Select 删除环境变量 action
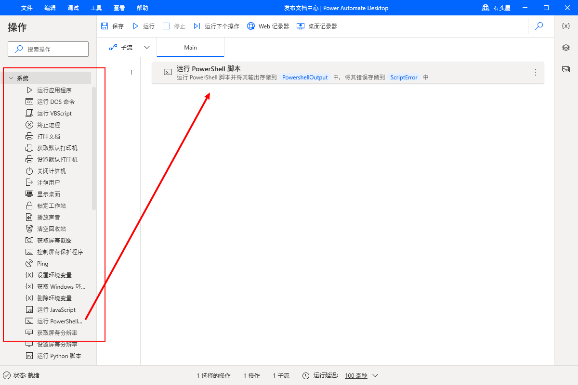This screenshot has height=385, width=578. point(50,298)
